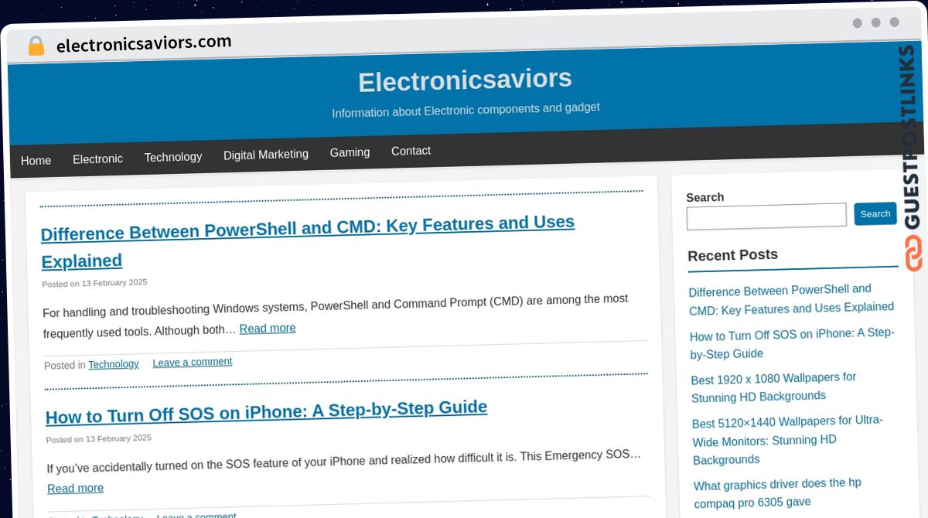The width and height of the screenshot is (928, 518).
Task: Click the tagline about Electronic components and gadget
Action: coord(466,110)
